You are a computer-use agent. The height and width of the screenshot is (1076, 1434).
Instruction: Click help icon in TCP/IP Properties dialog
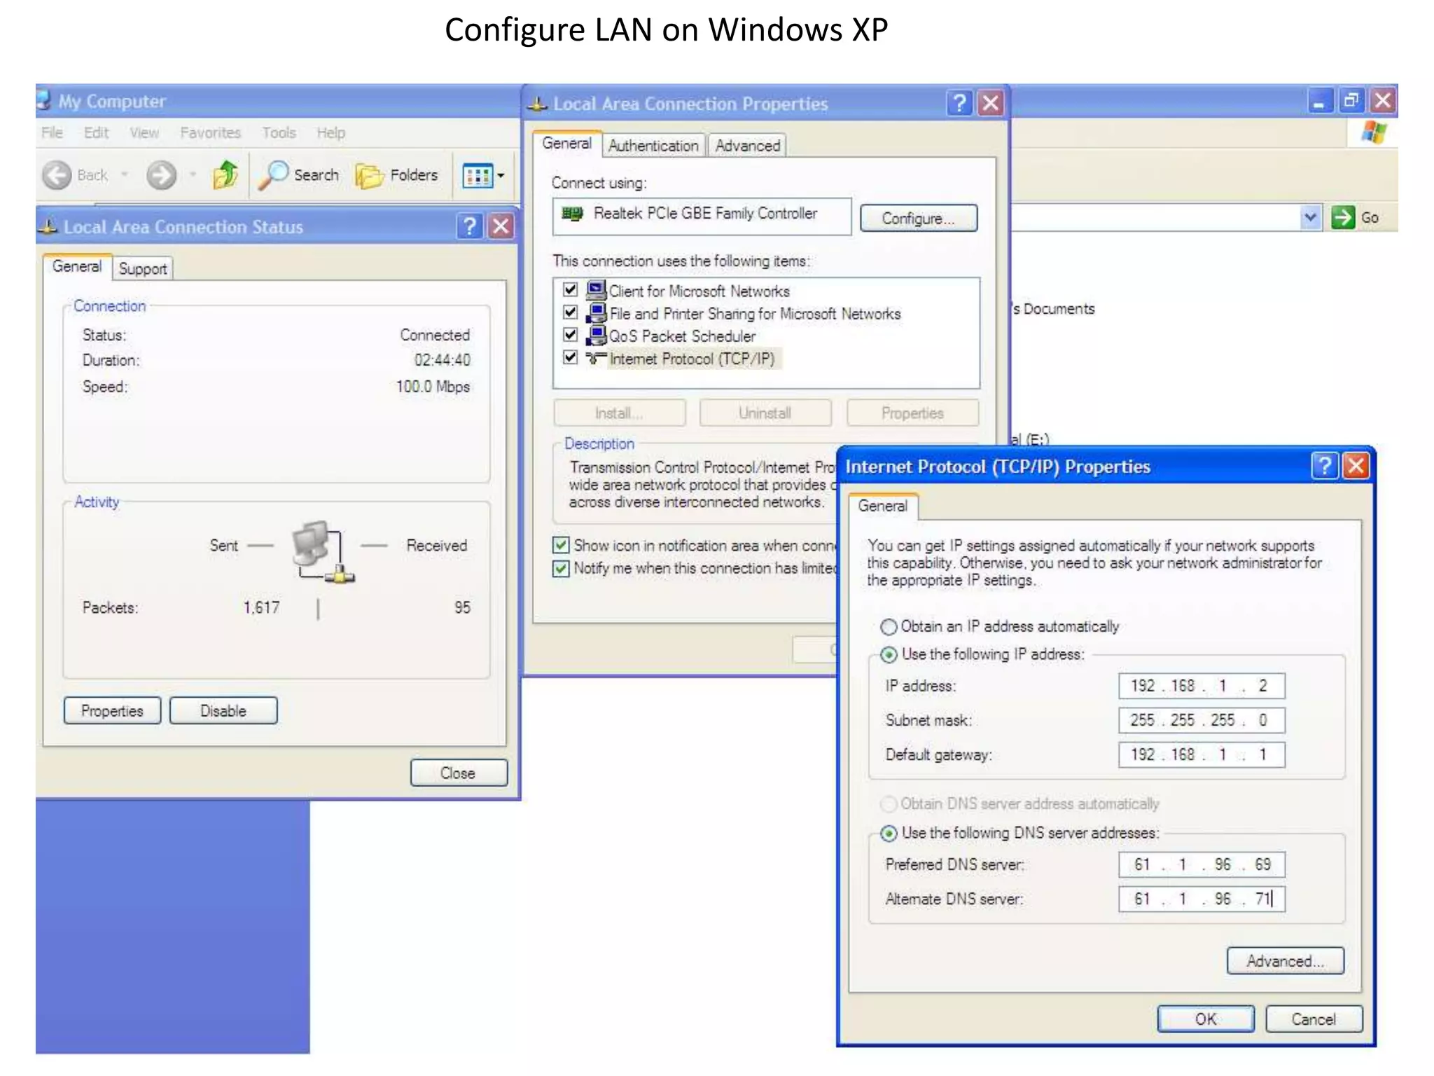pyautogui.click(x=1325, y=465)
